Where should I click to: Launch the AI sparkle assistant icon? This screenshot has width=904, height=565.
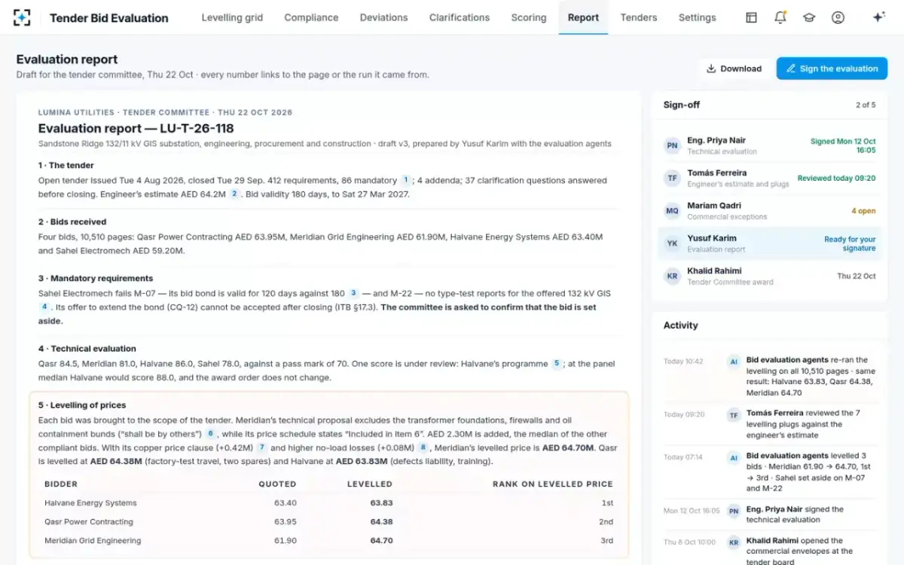click(x=878, y=17)
